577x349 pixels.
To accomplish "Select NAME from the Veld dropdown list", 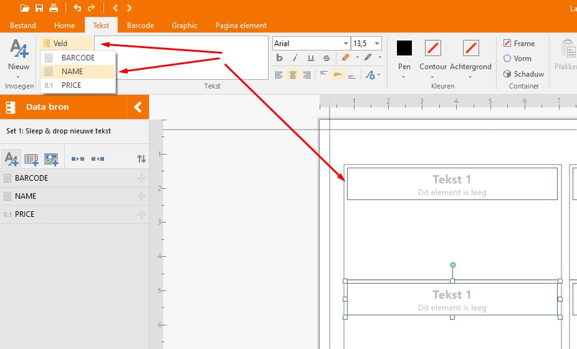I will click(72, 72).
